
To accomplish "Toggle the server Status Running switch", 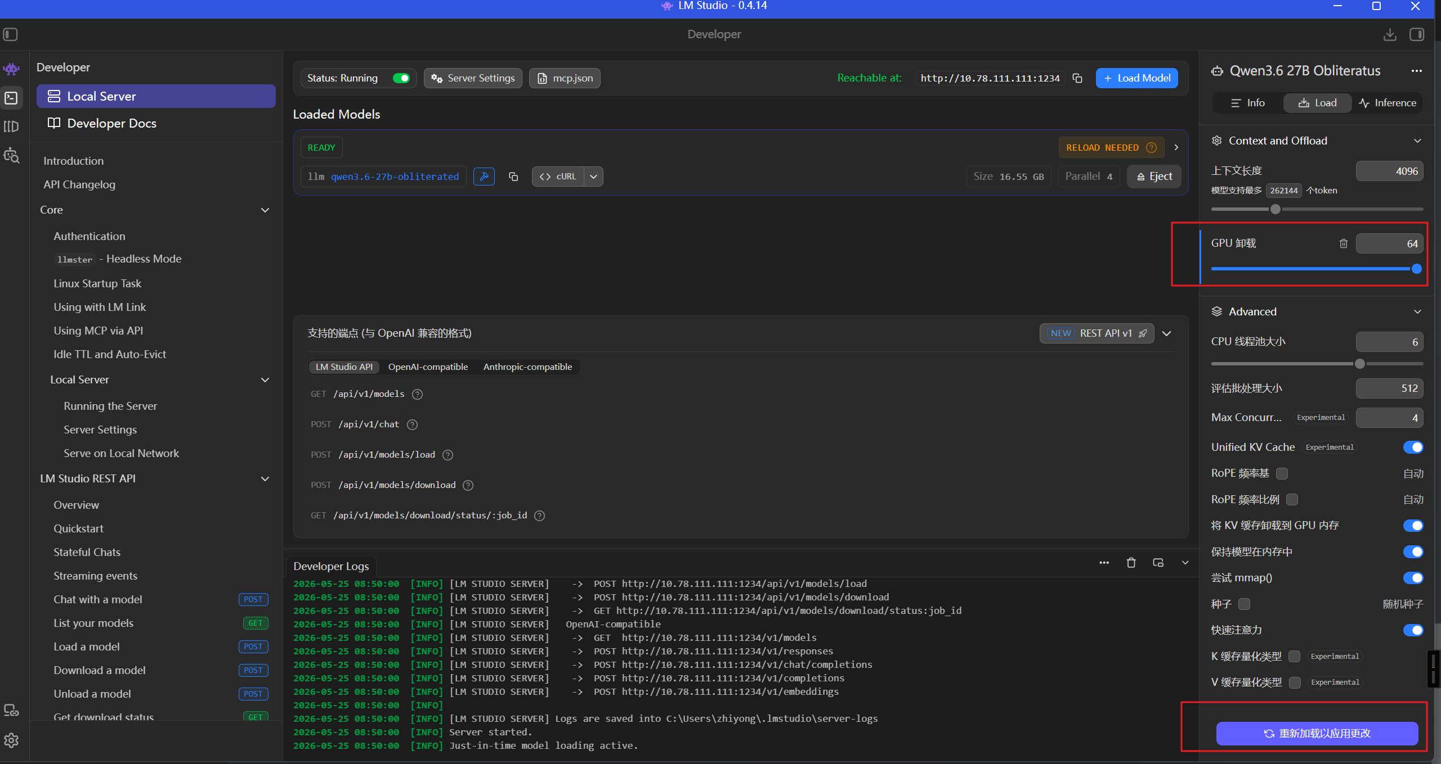I will pos(401,78).
